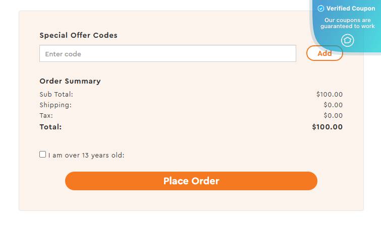Click the bold 'Total:' label
381x228 pixels.
50,127
